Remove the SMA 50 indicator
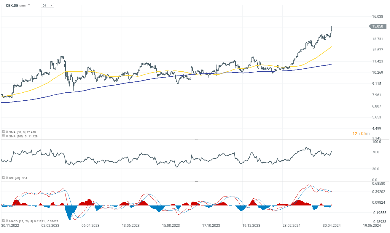Viewport: 390px width, 233px height. [x=7, y=132]
